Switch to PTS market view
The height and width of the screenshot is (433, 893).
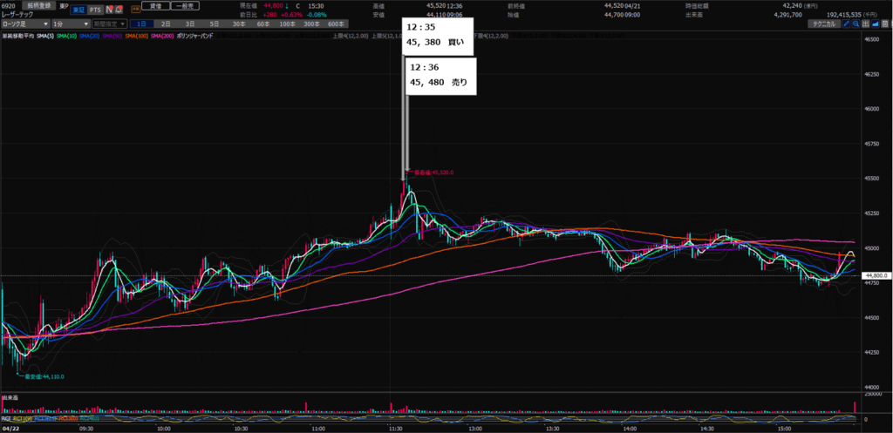click(94, 9)
